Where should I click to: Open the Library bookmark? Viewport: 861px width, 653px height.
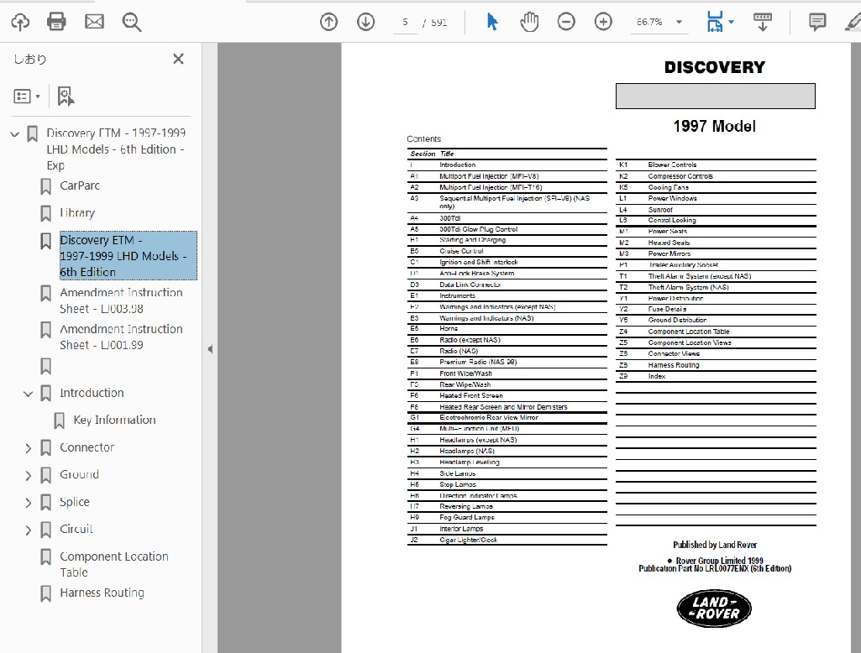pyautogui.click(x=77, y=213)
